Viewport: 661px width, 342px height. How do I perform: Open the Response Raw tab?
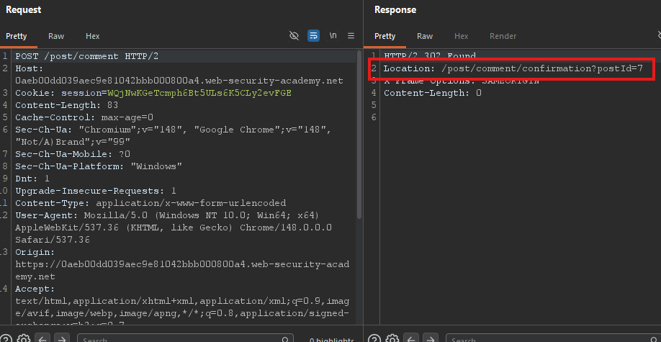[x=425, y=36]
